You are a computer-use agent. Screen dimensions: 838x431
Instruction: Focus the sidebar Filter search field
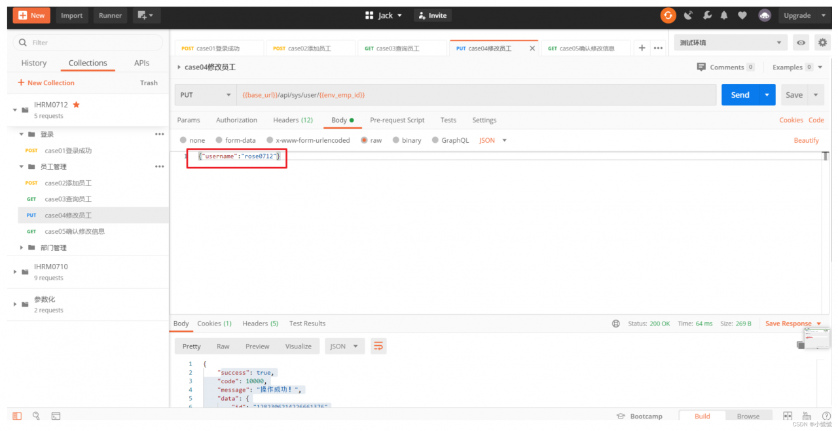(88, 43)
